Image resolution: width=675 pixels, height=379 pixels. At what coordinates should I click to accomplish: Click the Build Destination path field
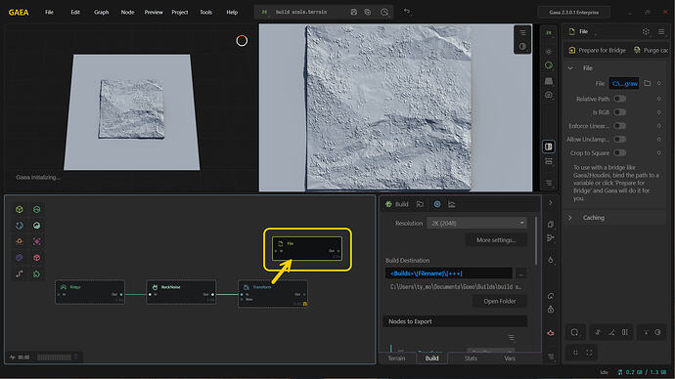coord(449,274)
